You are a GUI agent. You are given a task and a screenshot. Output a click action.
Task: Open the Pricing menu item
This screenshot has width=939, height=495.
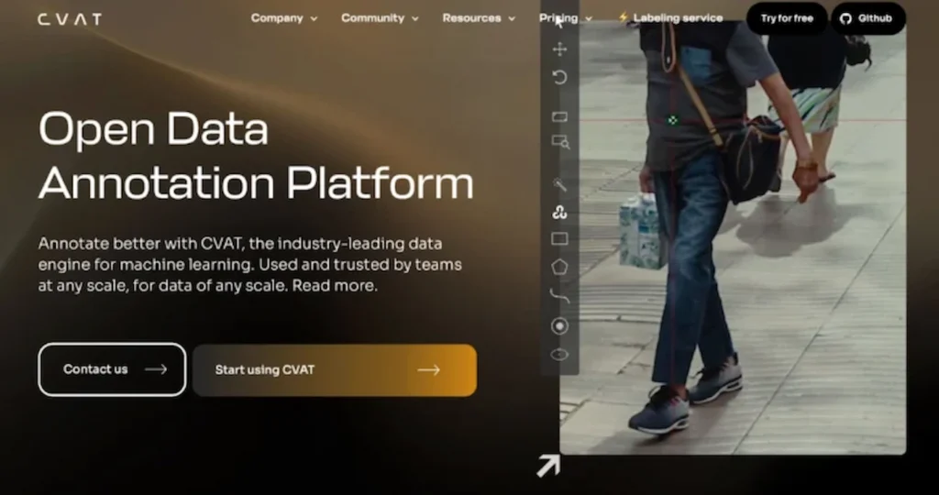click(565, 18)
